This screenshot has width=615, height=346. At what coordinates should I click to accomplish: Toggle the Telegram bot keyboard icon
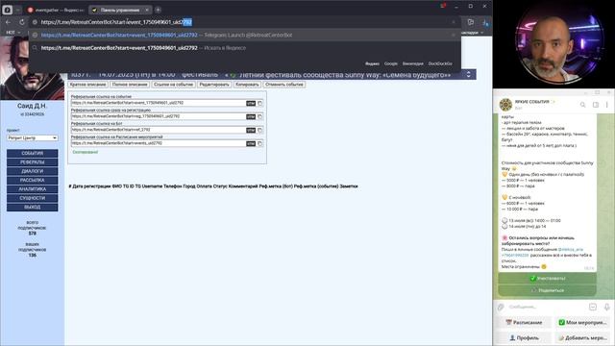(593, 307)
